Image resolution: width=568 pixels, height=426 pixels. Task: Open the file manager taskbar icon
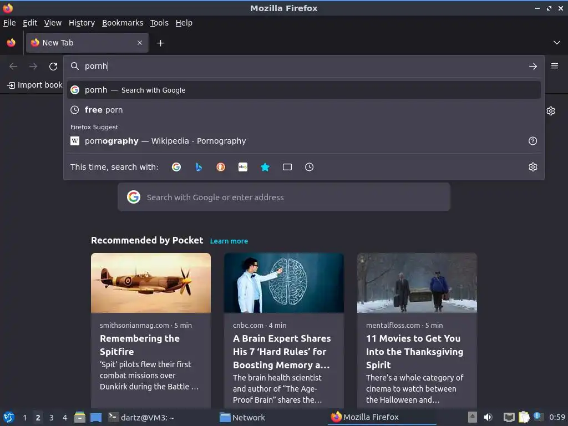coord(80,417)
